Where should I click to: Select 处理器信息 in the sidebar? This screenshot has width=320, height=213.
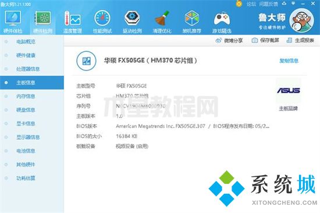[x=32, y=69]
